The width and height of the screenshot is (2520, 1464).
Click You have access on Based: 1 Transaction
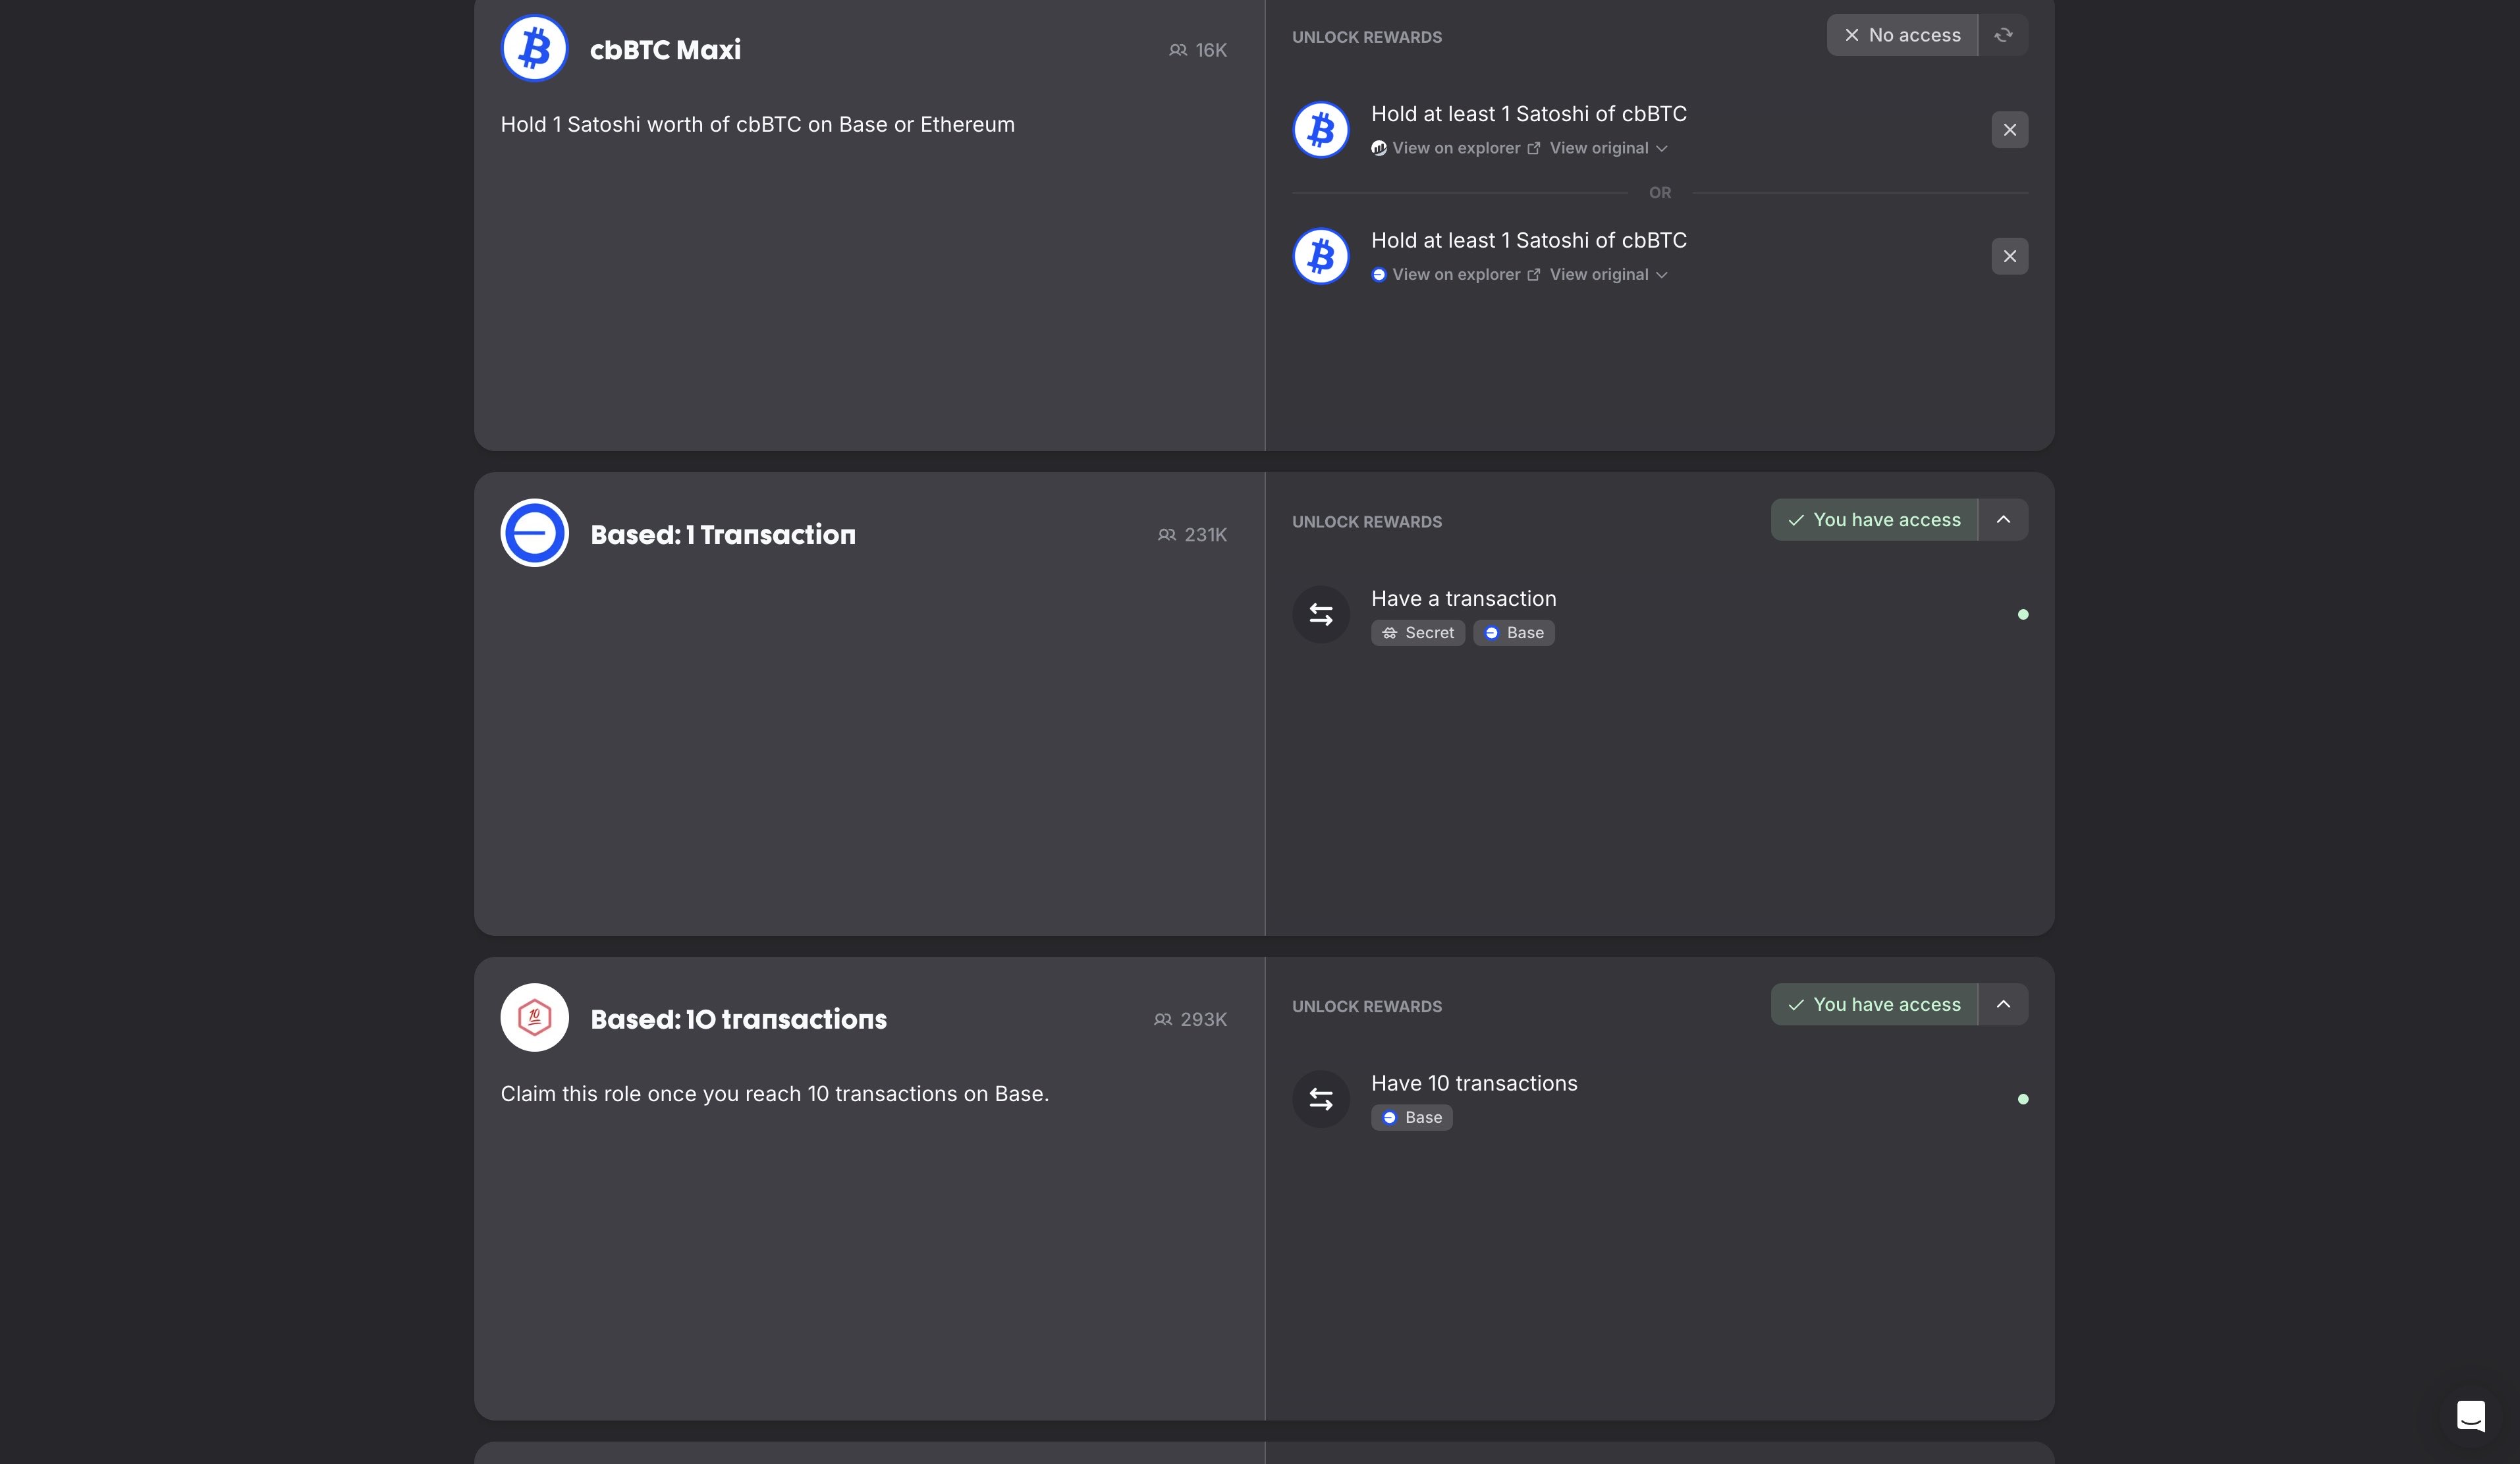1874,520
